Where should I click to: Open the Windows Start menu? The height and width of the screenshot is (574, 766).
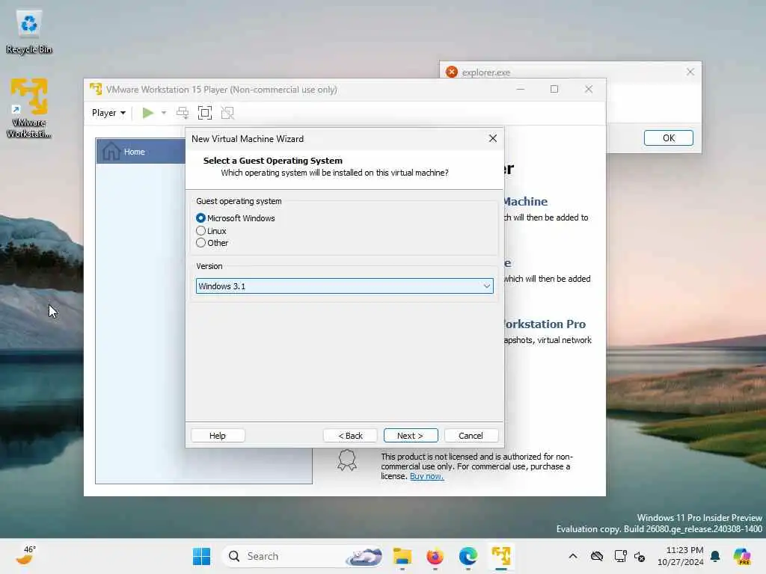(x=201, y=556)
